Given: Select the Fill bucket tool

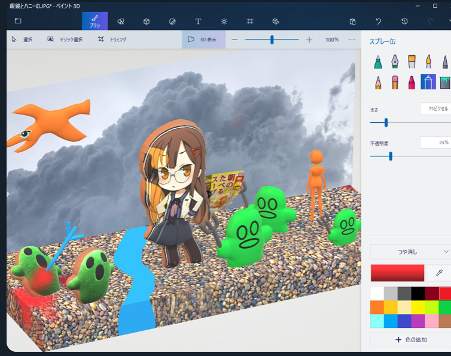Looking at the screenshot, I should 445,82.
